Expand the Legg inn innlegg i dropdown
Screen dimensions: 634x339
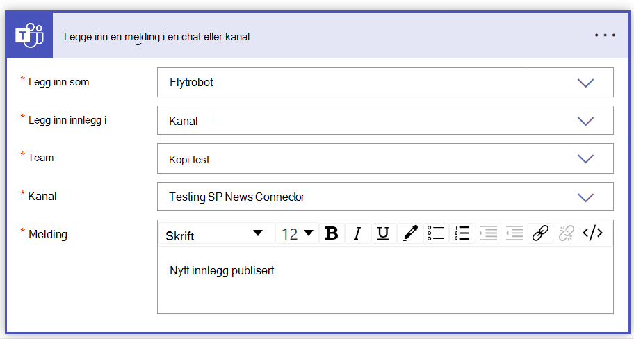coord(585,121)
